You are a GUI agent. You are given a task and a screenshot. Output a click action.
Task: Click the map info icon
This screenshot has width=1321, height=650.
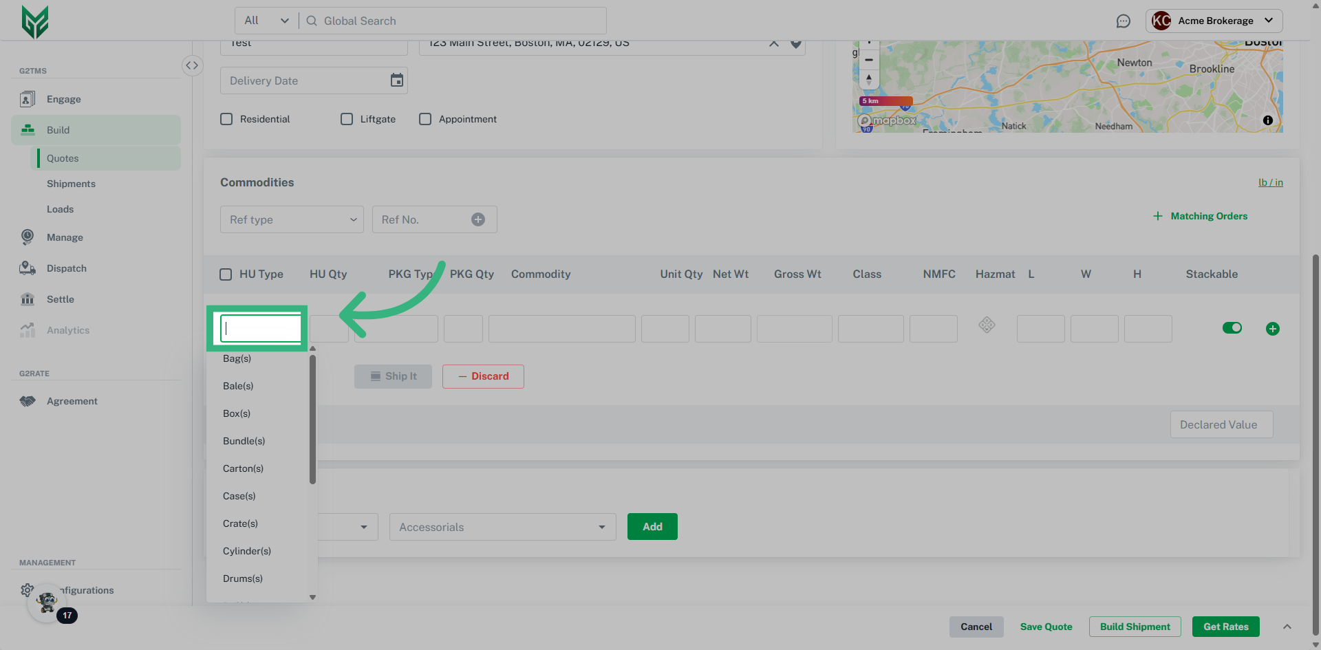(x=1267, y=120)
